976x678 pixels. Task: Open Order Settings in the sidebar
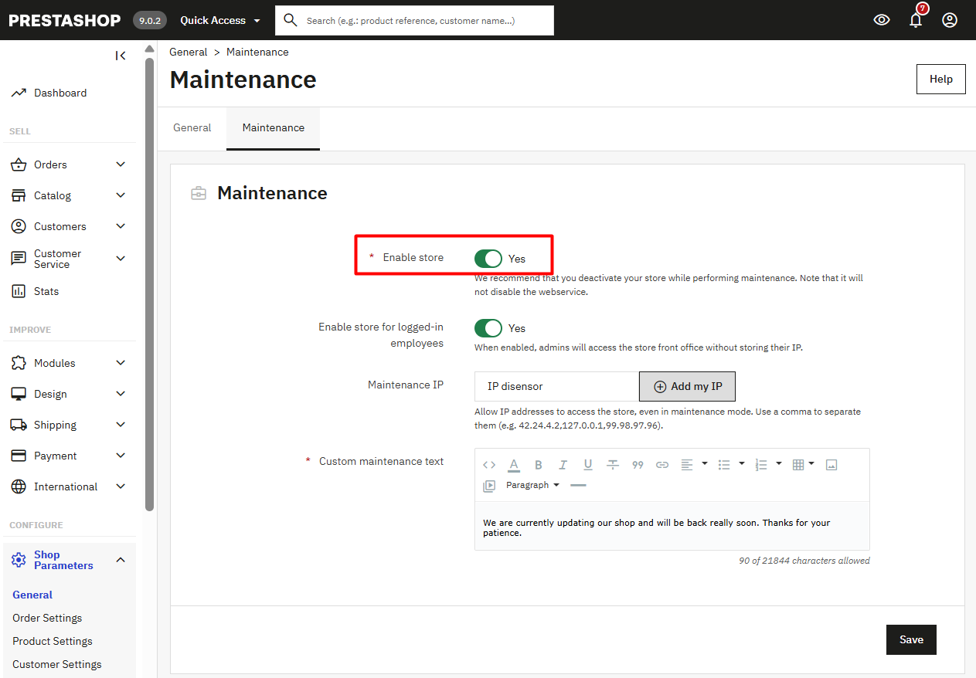pos(47,618)
